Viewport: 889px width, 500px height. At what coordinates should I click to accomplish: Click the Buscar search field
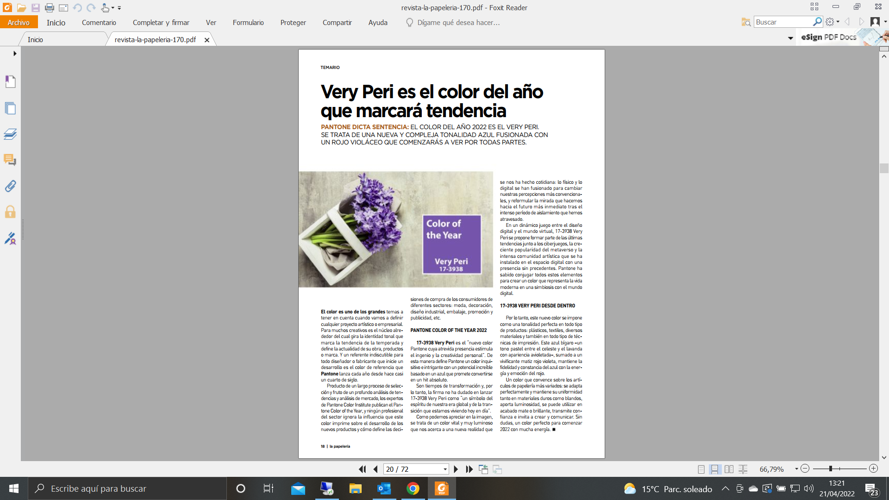tap(783, 22)
